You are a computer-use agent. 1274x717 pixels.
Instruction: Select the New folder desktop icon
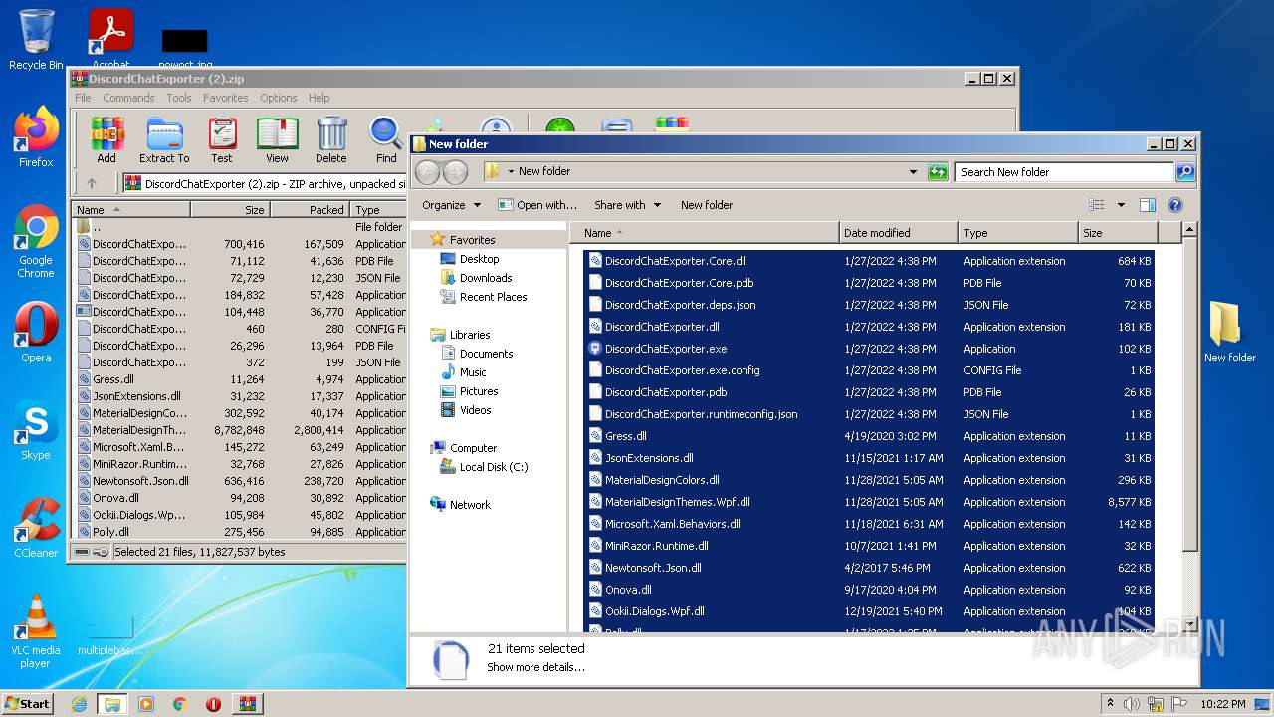pos(1229,332)
